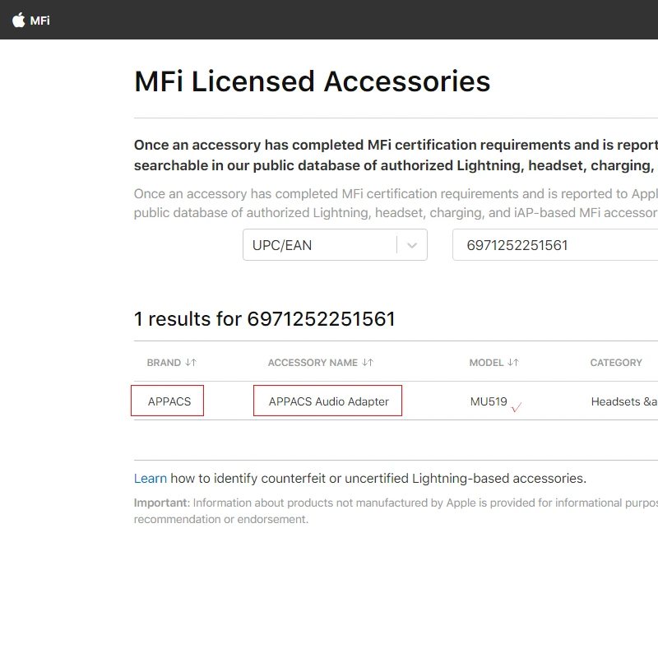Click sort arrows next to ACCESSORY NAME
Screen dimensions: 658x658
click(368, 363)
